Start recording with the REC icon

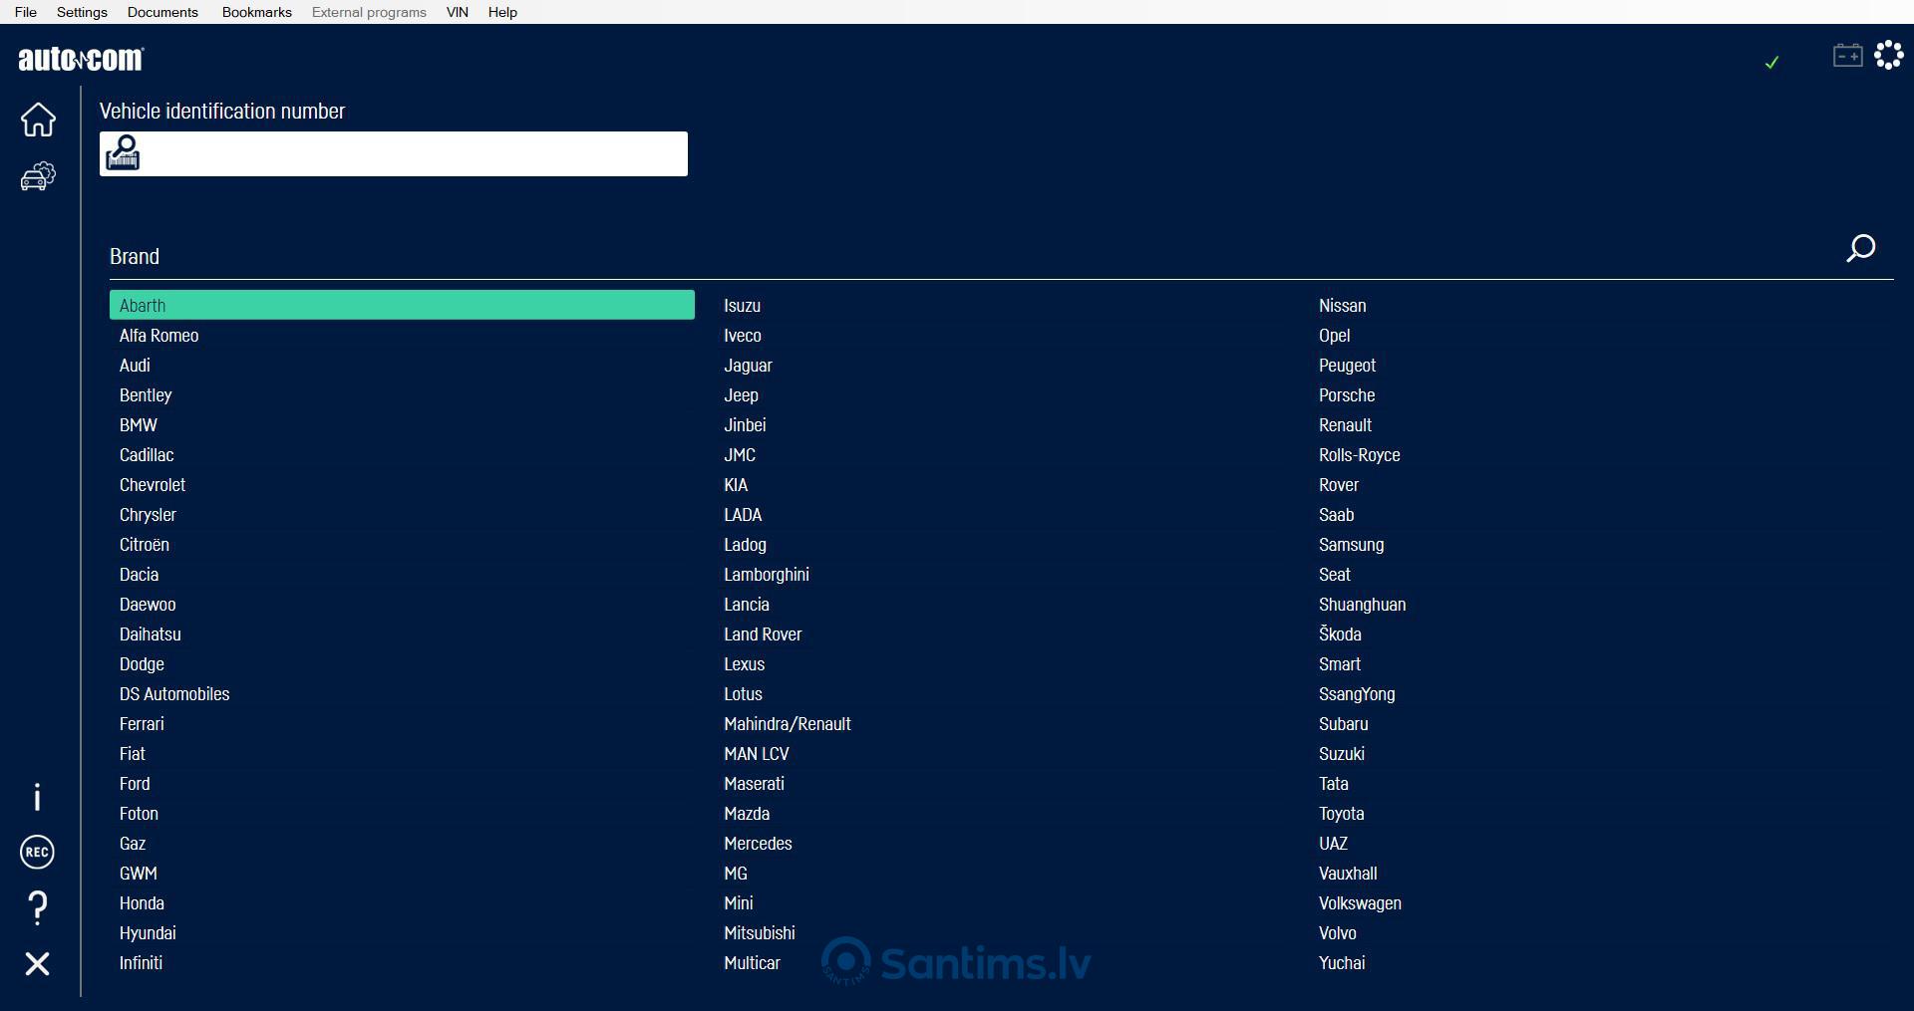tap(37, 852)
